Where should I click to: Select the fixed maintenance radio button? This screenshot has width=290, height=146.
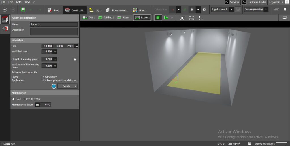(13, 99)
